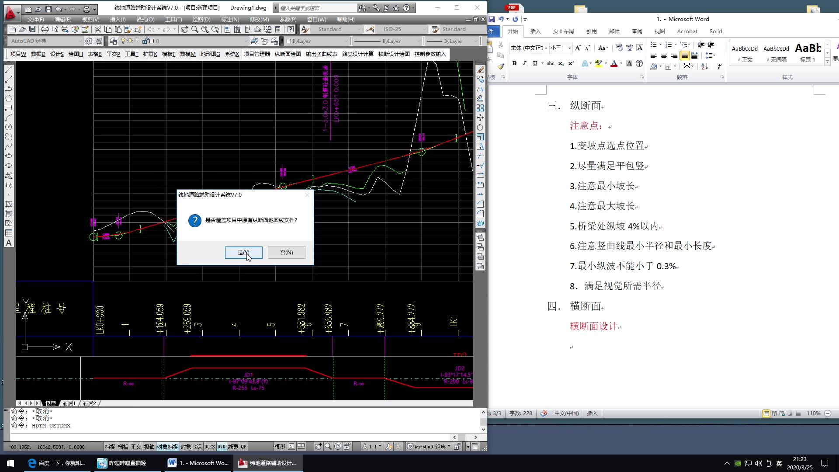Click the Zoom realtime magnifier icon
This screenshot has width=839, height=472.
[194, 29]
